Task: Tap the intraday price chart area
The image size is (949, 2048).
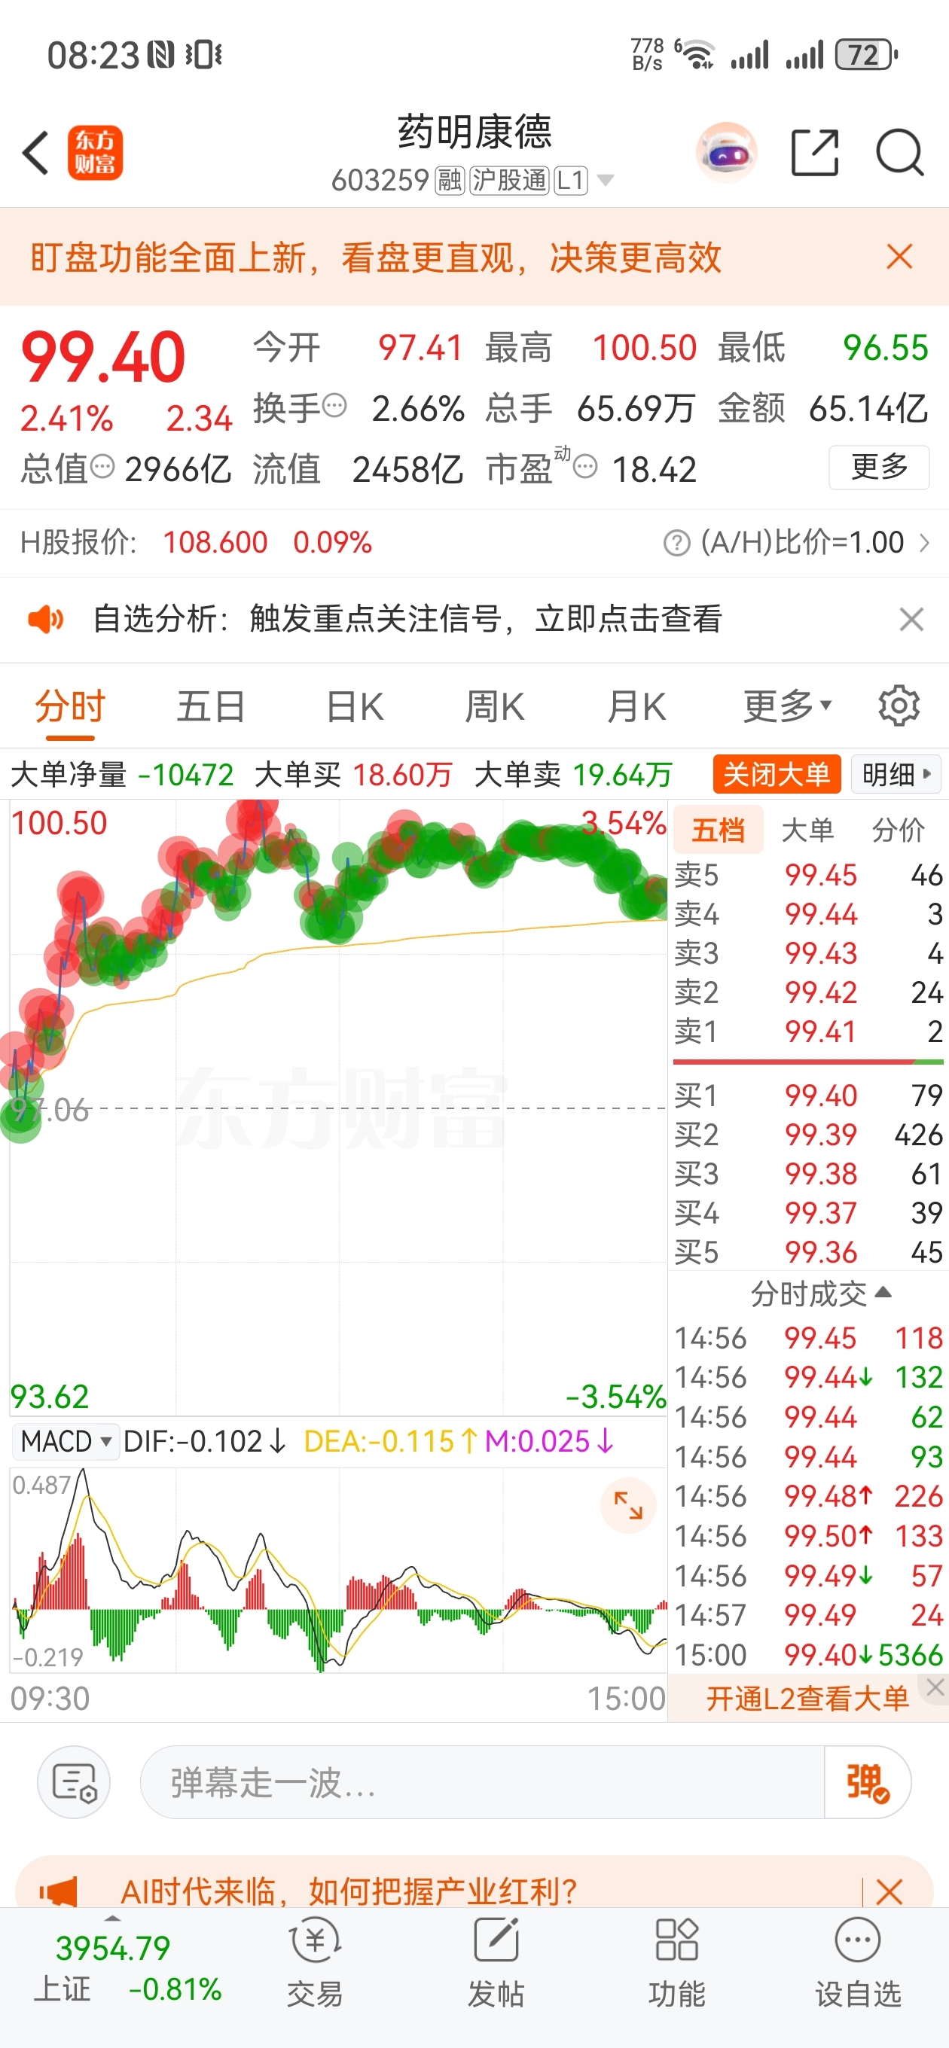Action: coord(338,1109)
